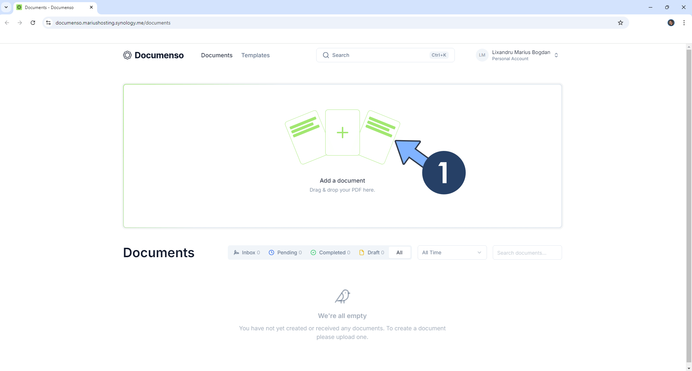The height and width of the screenshot is (371, 692).
Task: Open the Templates nav item
Action: click(x=256, y=55)
